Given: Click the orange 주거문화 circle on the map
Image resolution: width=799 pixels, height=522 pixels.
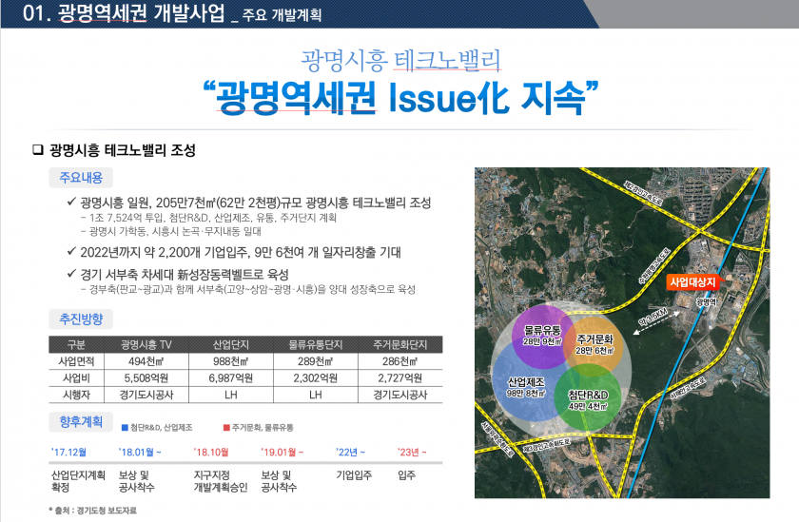Looking at the screenshot, I should coord(594,343).
